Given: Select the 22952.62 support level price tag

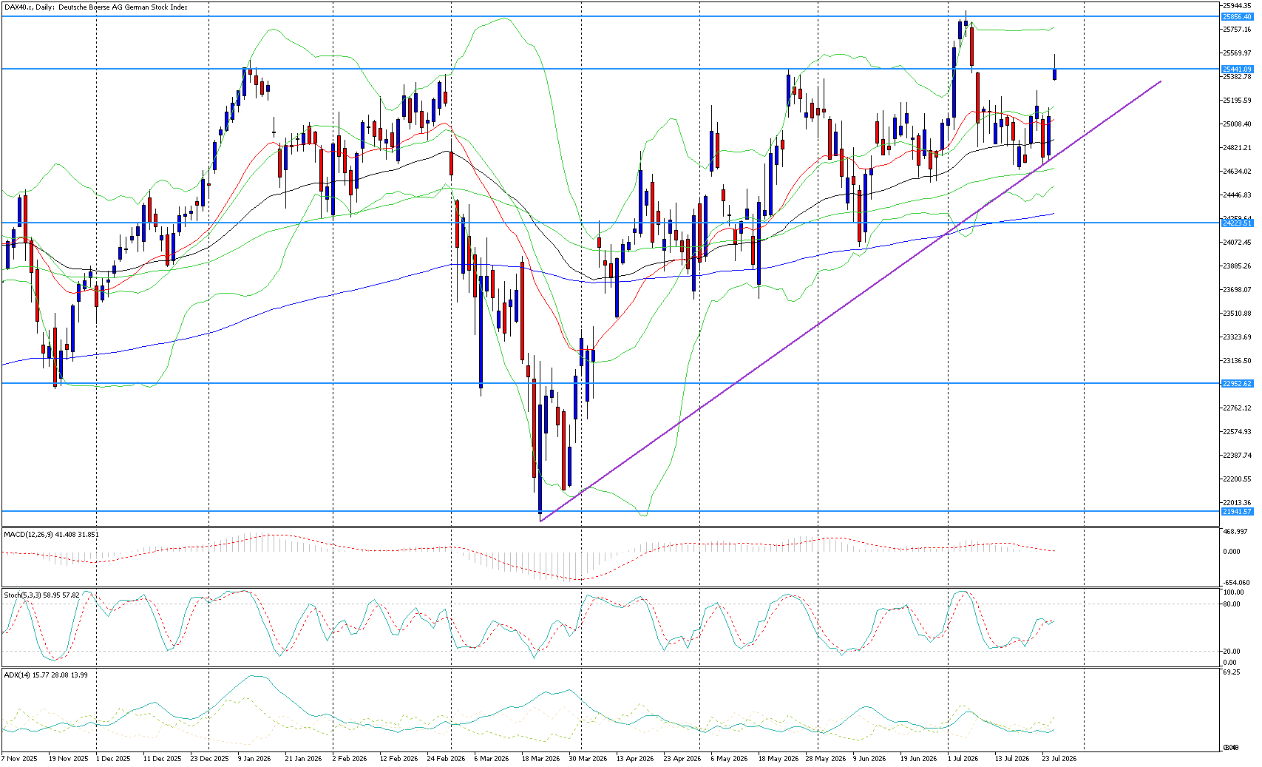Looking at the screenshot, I should (1237, 383).
